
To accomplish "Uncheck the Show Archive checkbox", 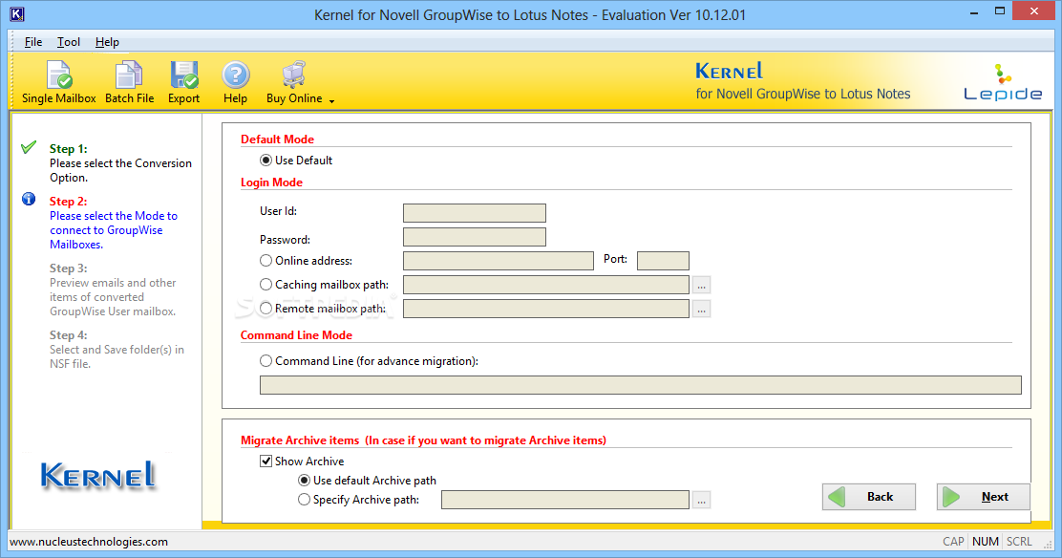I will pyautogui.click(x=265, y=461).
